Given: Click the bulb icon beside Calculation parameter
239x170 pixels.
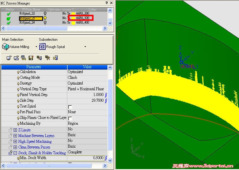Looking at the screenshot, I should (x=18, y=72).
